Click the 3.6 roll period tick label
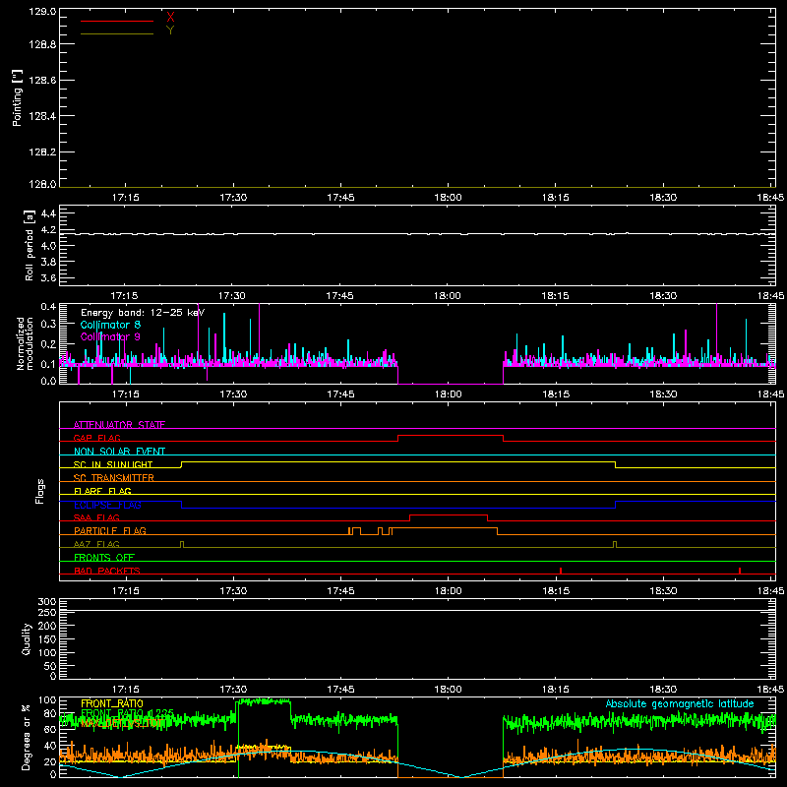The image size is (787, 787). (48, 277)
